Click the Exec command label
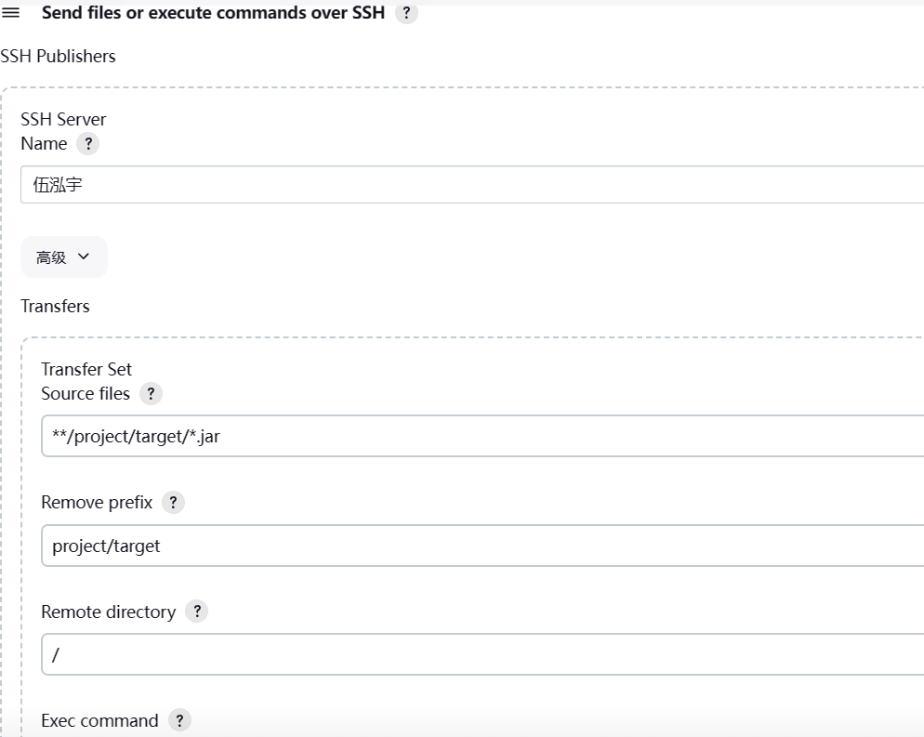Viewport: 924px width, 737px height. pos(99,720)
